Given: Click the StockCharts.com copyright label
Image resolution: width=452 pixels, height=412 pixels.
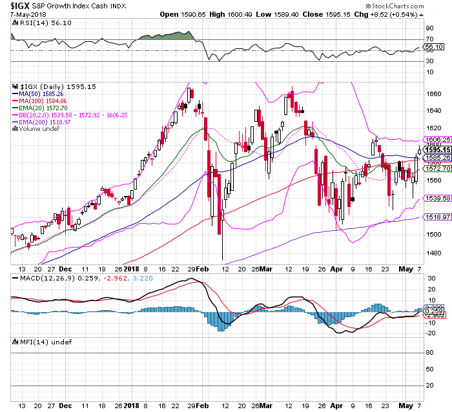Looking at the screenshot, I should point(395,6).
